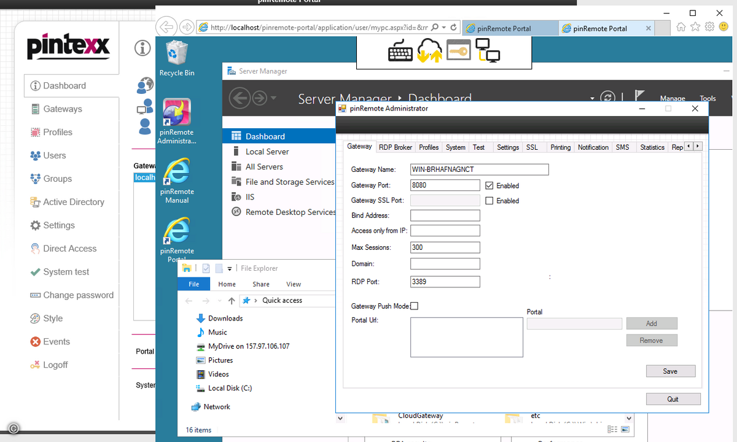The width and height of the screenshot is (737, 442).
Task: Click the Remove portal button
Action: (652, 340)
